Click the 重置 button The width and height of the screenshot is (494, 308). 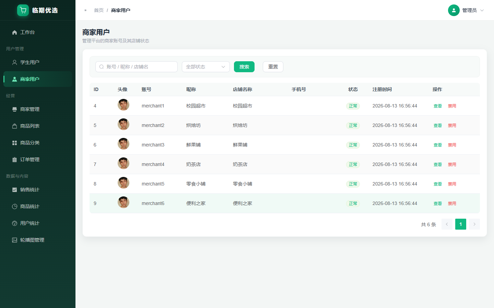click(273, 67)
